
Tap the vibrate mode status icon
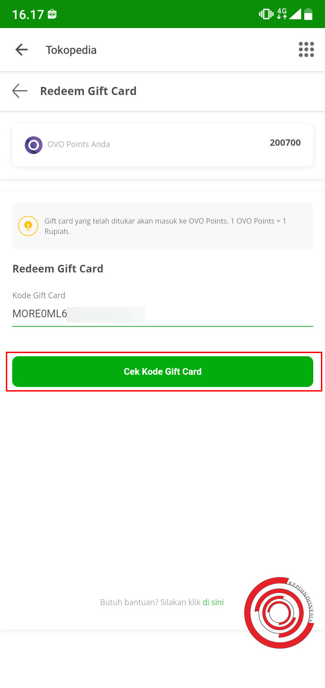(266, 14)
